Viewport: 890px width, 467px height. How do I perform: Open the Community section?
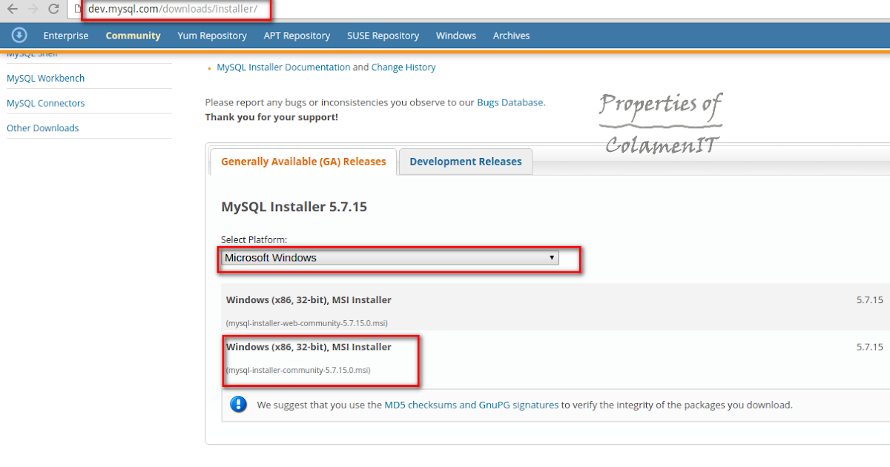133,35
